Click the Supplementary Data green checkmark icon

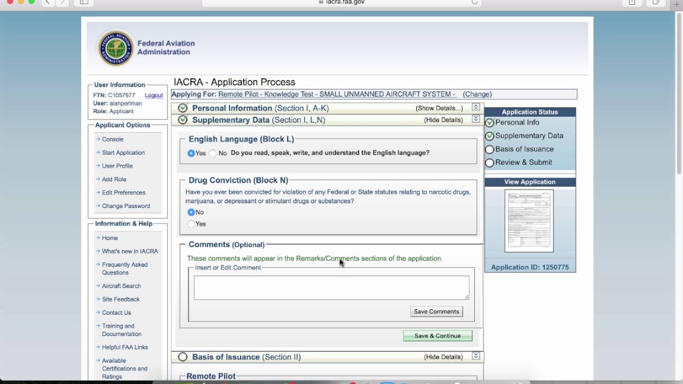183,119
